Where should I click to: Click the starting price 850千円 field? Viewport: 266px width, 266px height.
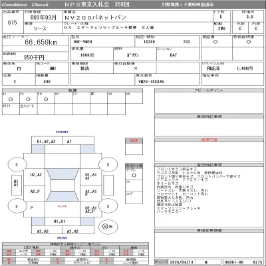[x=34, y=57]
